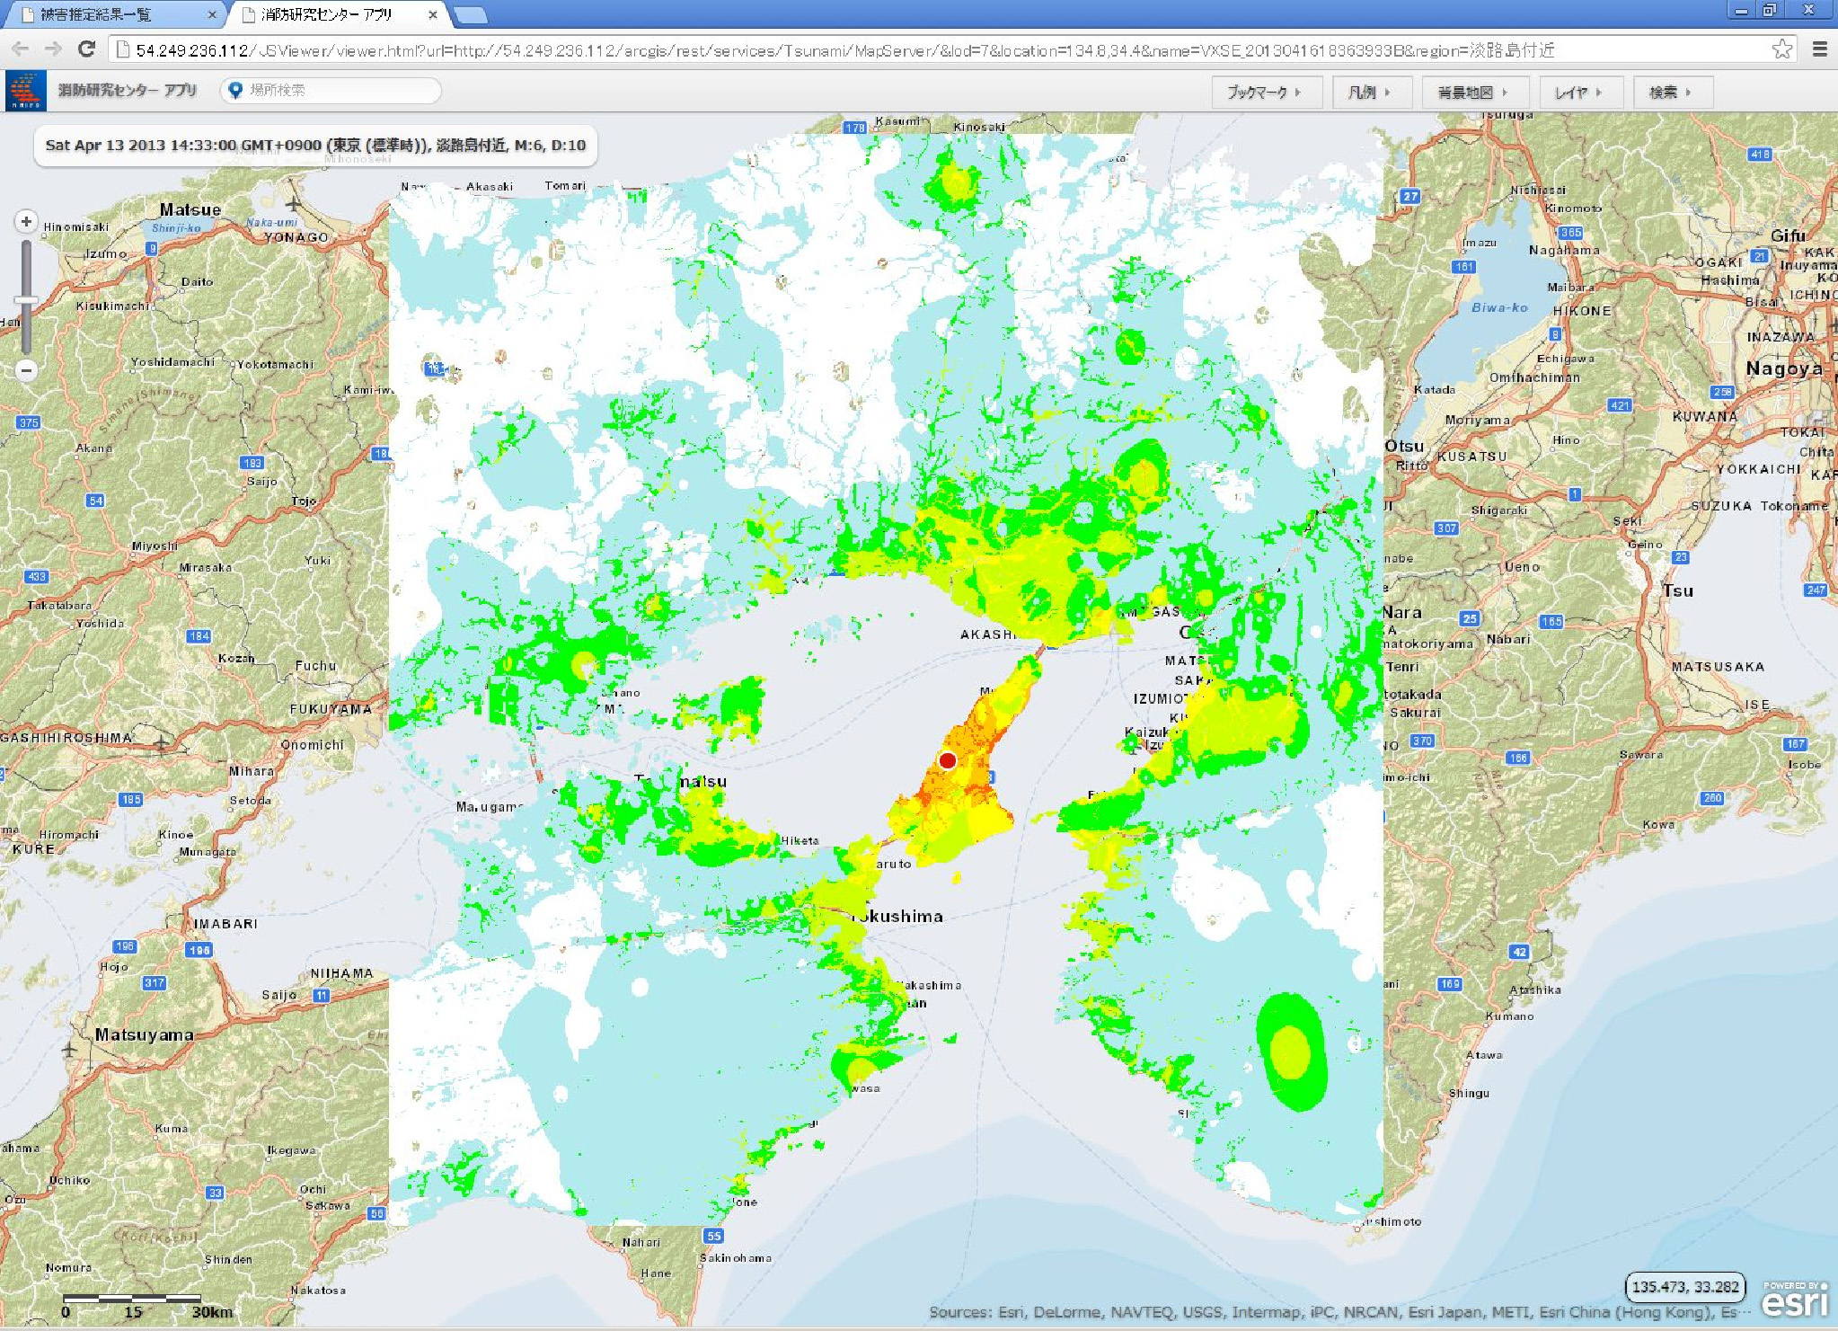Click the browser back arrow
The width and height of the screenshot is (1838, 1331).
pyautogui.click(x=21, y=49)
